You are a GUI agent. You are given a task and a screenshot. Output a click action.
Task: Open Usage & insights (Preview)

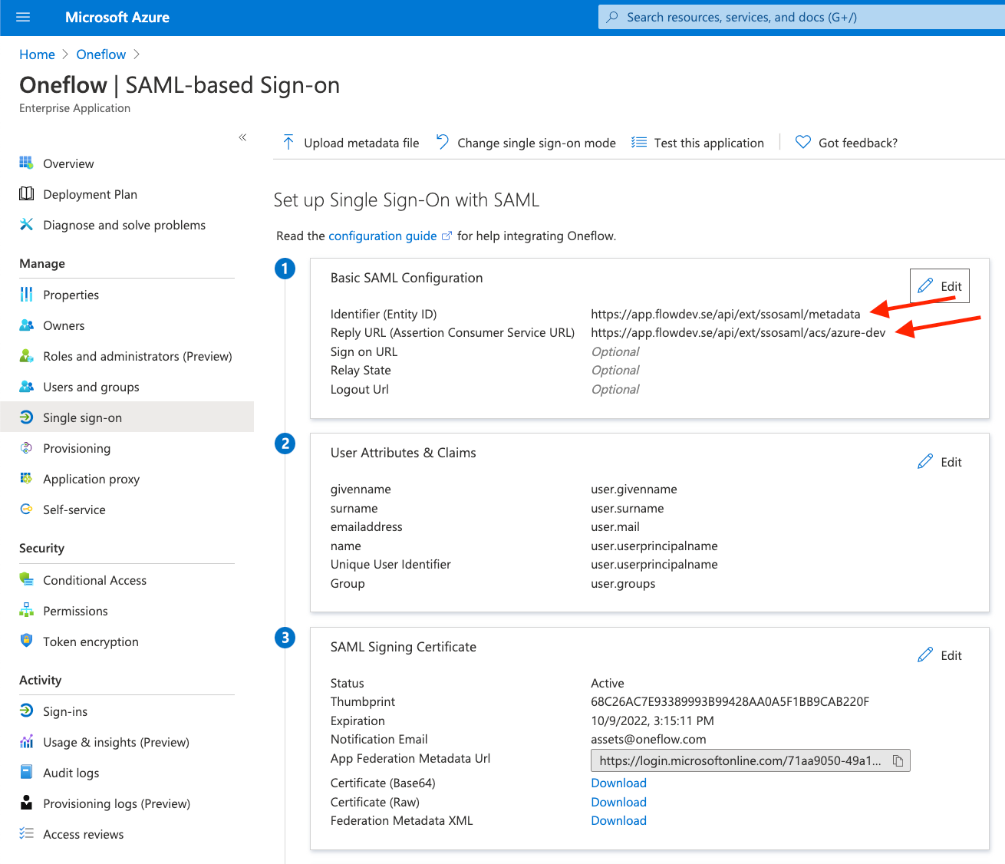[x=116, y=742]
